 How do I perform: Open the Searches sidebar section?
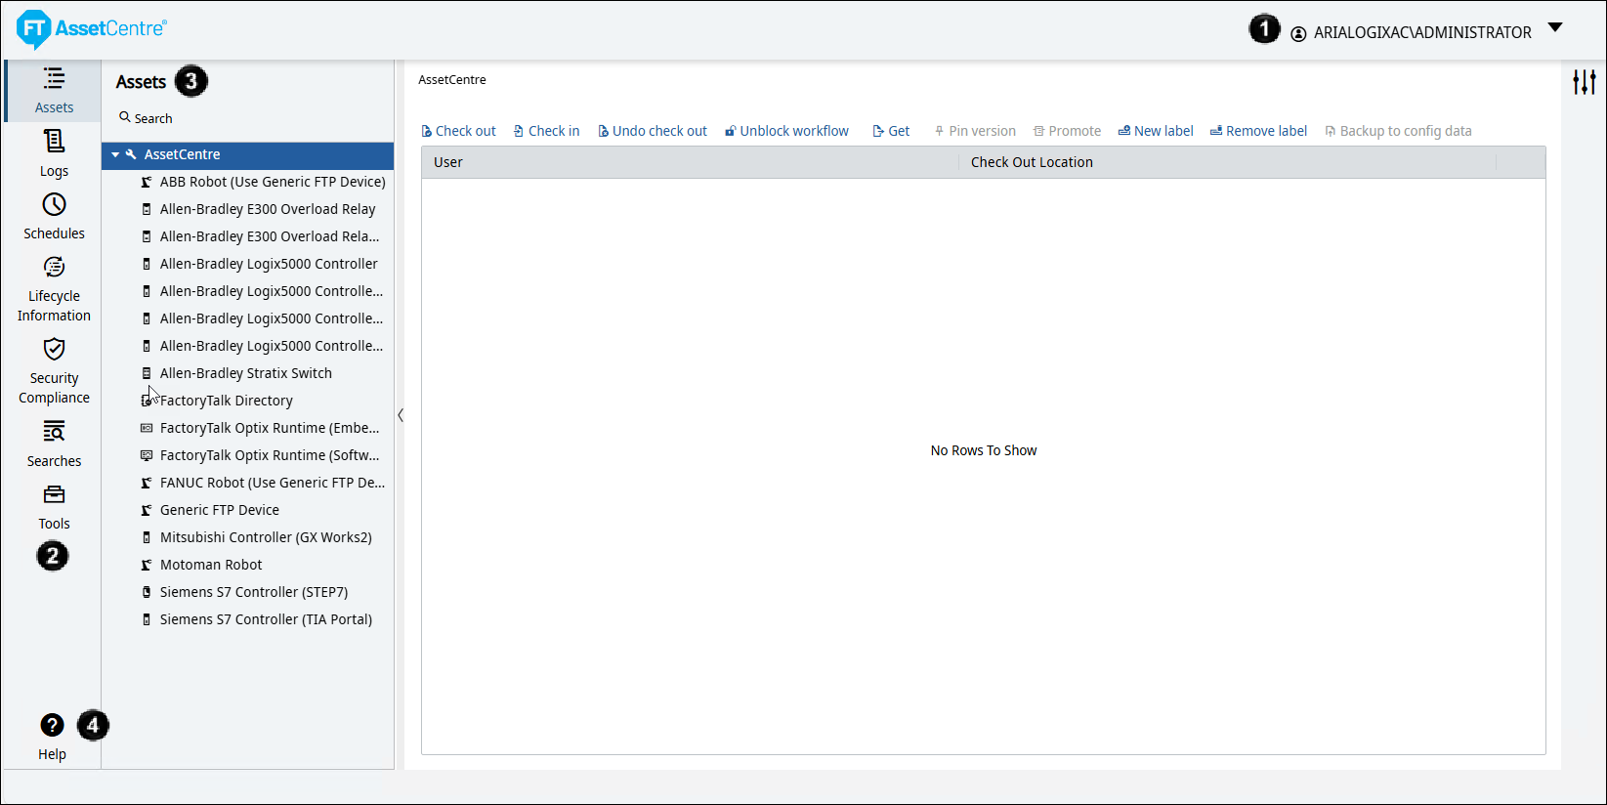click(x=54, y=445)
